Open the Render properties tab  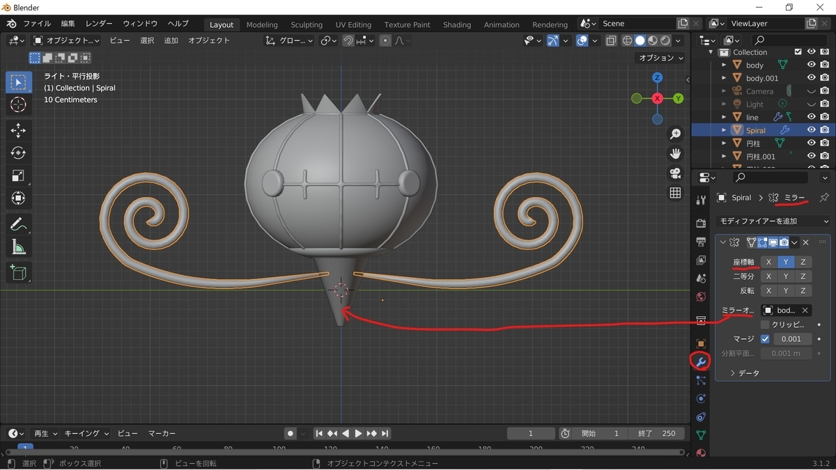[x=701, y=224]
